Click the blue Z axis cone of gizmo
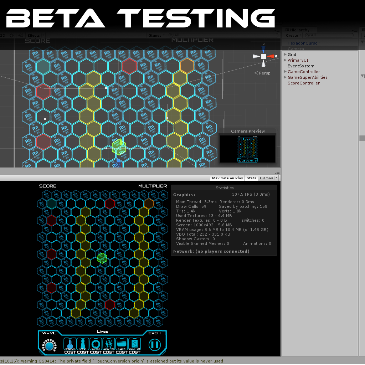 263,49
